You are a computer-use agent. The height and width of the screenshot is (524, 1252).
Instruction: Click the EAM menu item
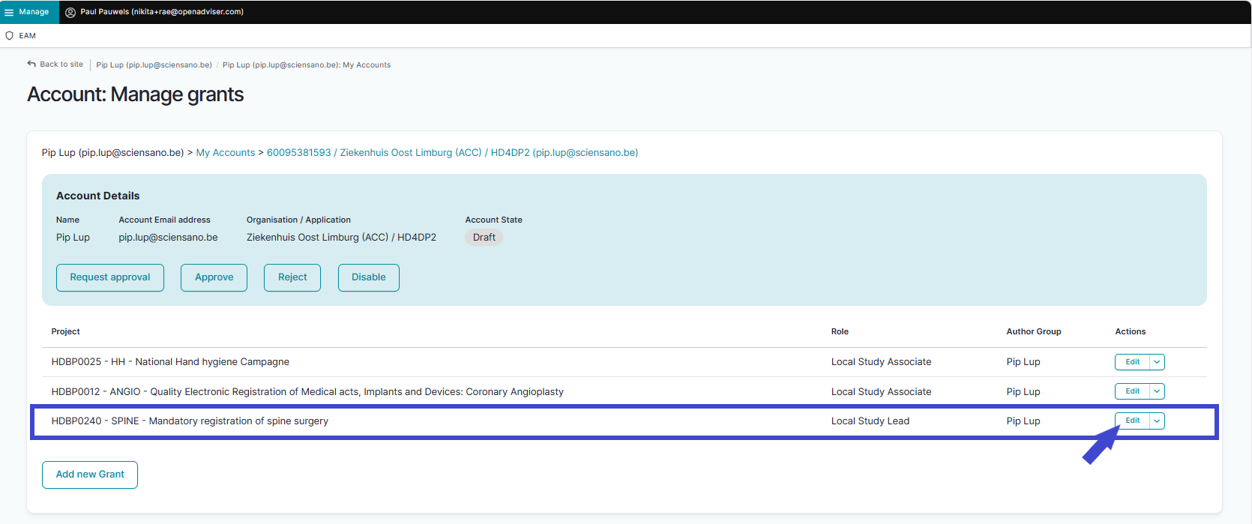[x=28, y=36]
